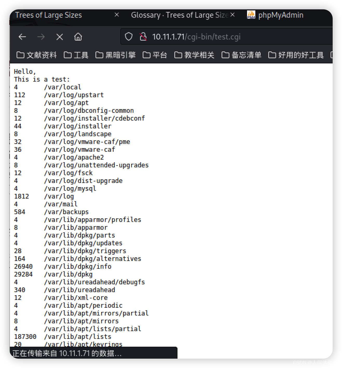
Task: Click the forward navigation arrow
Action: point(41,37)
